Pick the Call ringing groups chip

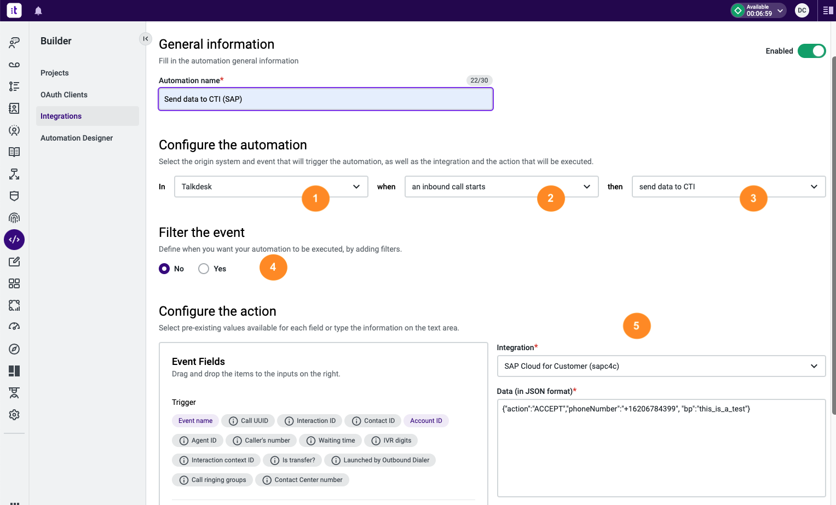pyautogui.click(x=212, y=480)
